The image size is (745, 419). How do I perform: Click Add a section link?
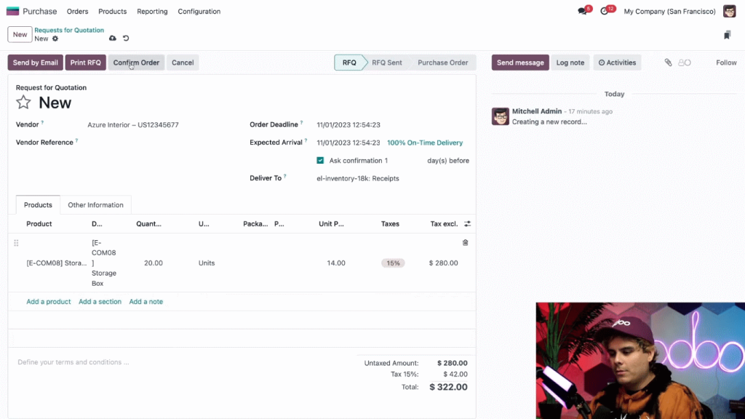(x=100, y=302)
